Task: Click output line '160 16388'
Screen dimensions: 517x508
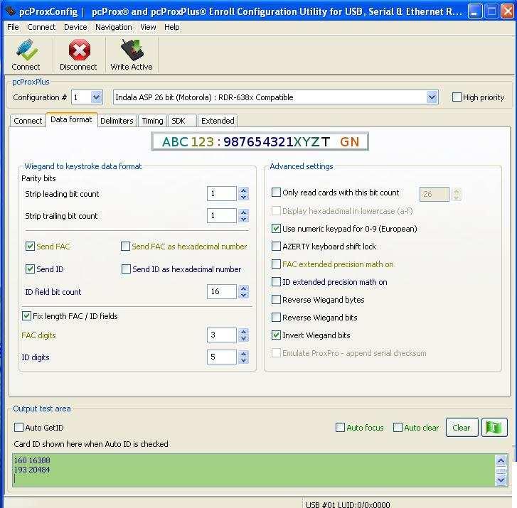Action: tap(32, 460)
